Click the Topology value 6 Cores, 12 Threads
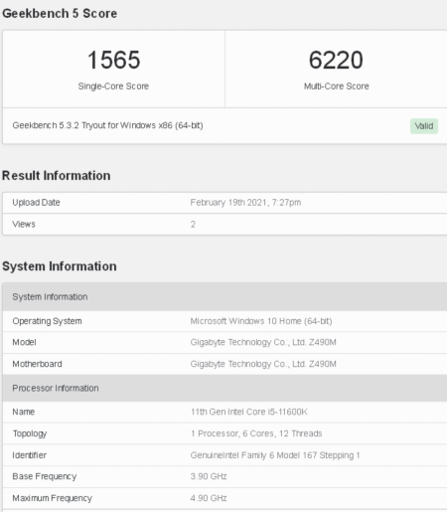Viewport: 447px width, 512px height. click(x=256, y=433)
